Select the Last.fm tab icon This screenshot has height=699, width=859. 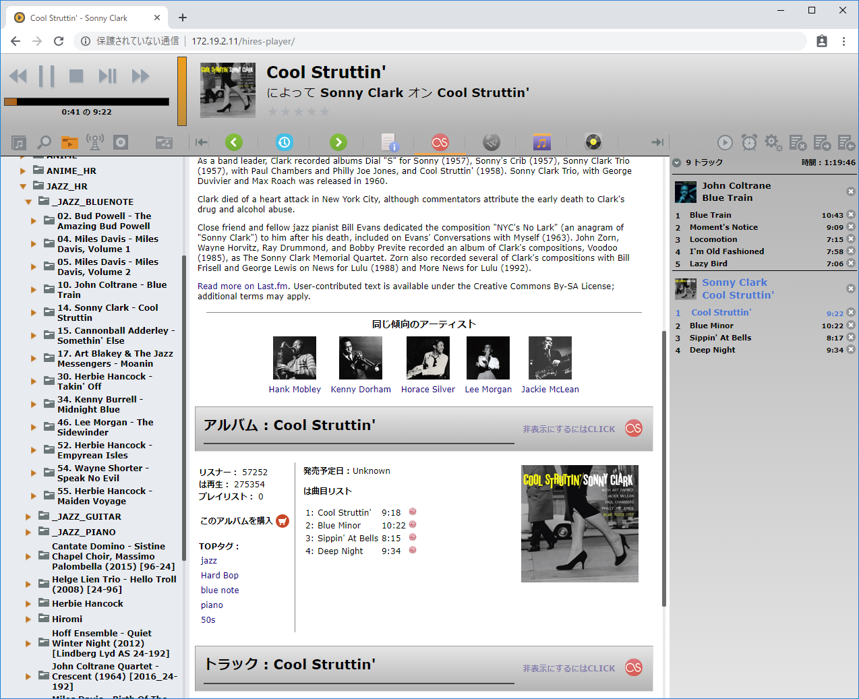(x=440, y=142)
